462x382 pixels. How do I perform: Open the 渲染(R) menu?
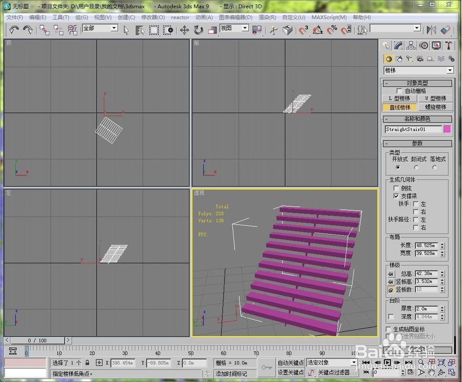pos(267,18)
